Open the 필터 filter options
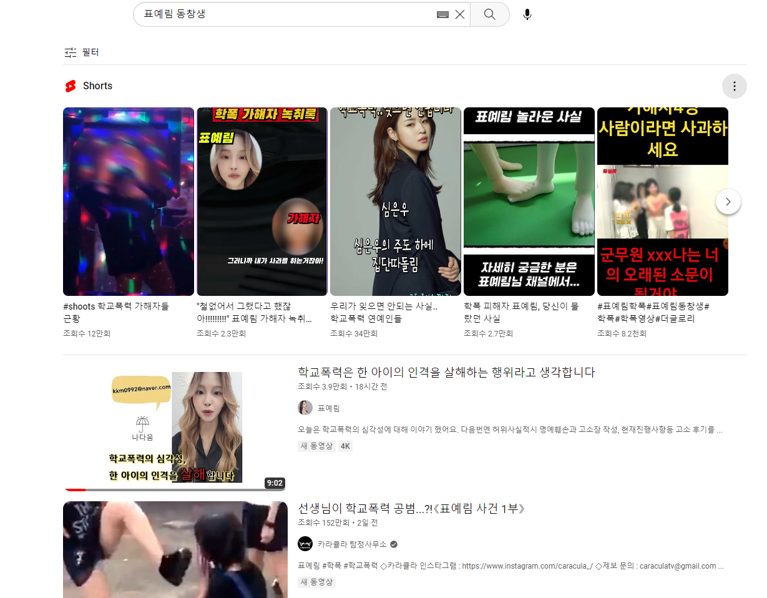The width and height of the screenshot is (767, 598). (82, 52)
